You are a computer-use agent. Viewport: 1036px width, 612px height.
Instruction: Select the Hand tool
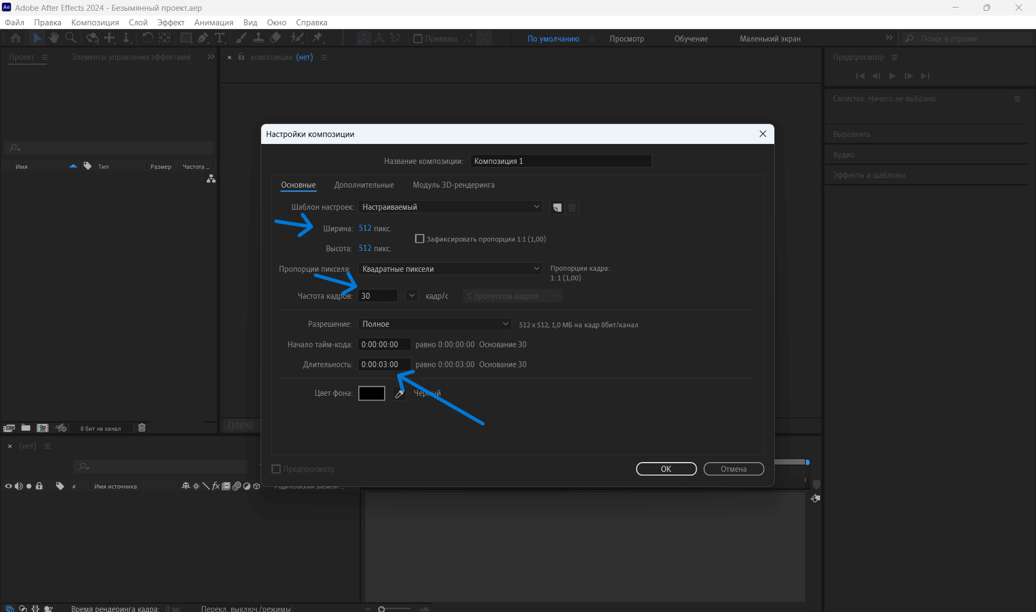[x=53, y=38]
